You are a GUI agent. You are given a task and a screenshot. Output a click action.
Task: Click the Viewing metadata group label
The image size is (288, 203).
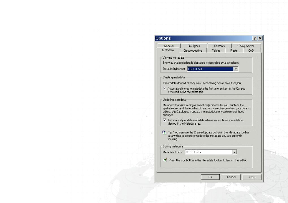tap(173, 58)
